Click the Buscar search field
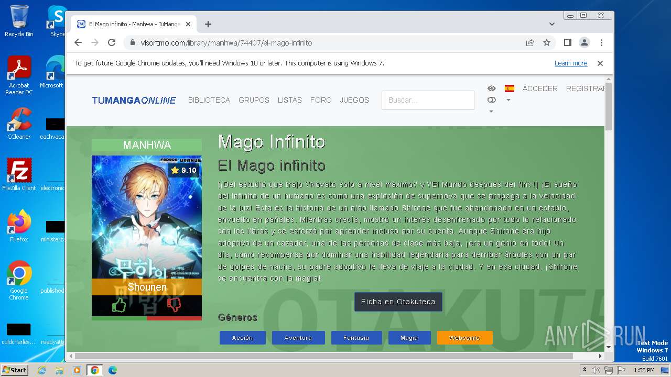 (x=428, y=100)
